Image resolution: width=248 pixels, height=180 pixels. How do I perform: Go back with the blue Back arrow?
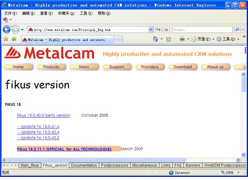[x=7, y=29]
